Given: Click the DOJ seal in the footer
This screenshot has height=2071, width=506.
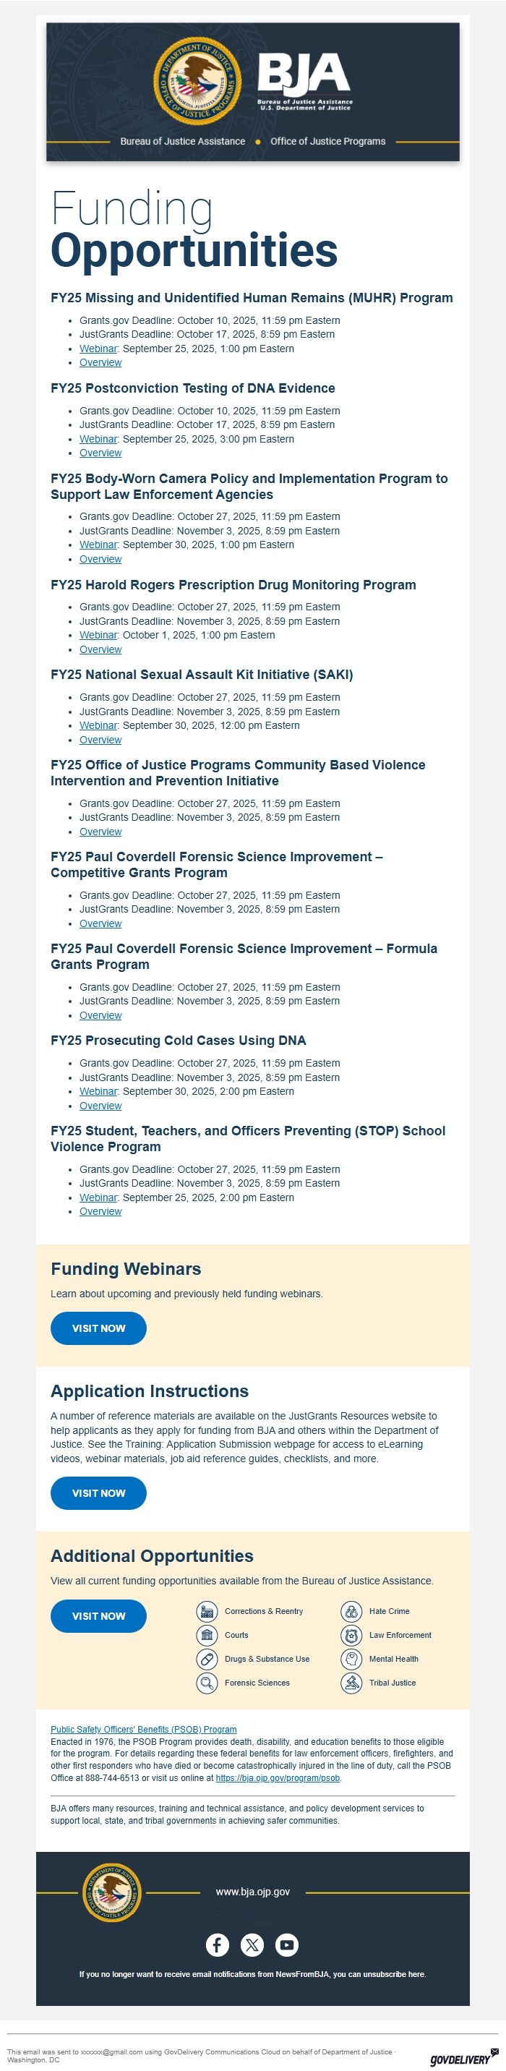Looking at the screenshot, I should [x=111, y=1892].
